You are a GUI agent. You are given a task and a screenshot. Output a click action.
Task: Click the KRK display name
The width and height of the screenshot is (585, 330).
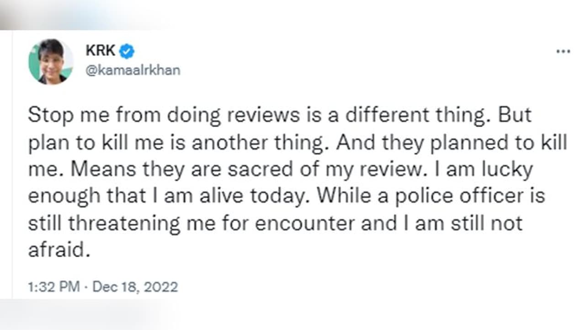point(100,51)
